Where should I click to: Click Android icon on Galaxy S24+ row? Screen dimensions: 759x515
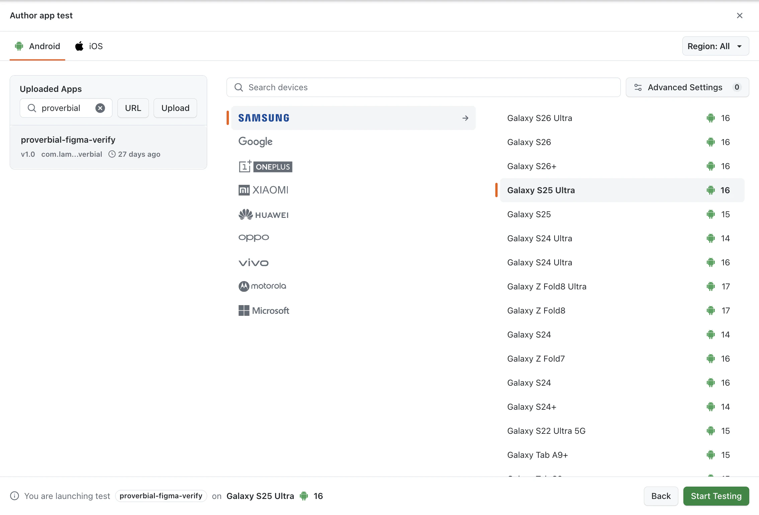pos(711,407)
